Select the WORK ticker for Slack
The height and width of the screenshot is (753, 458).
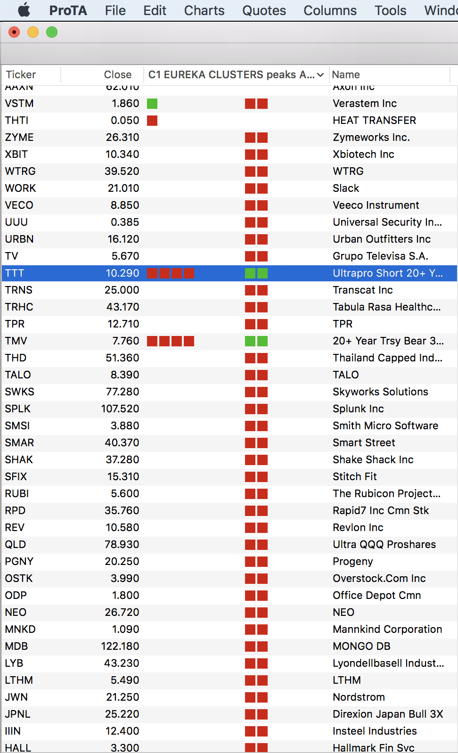click(x=20, y=188)
